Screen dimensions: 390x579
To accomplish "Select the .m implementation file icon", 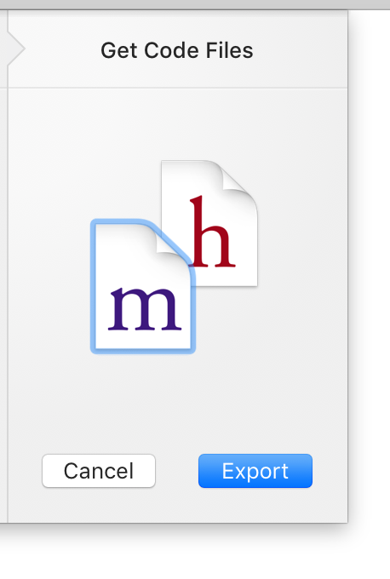I will [x=143, y=287].
